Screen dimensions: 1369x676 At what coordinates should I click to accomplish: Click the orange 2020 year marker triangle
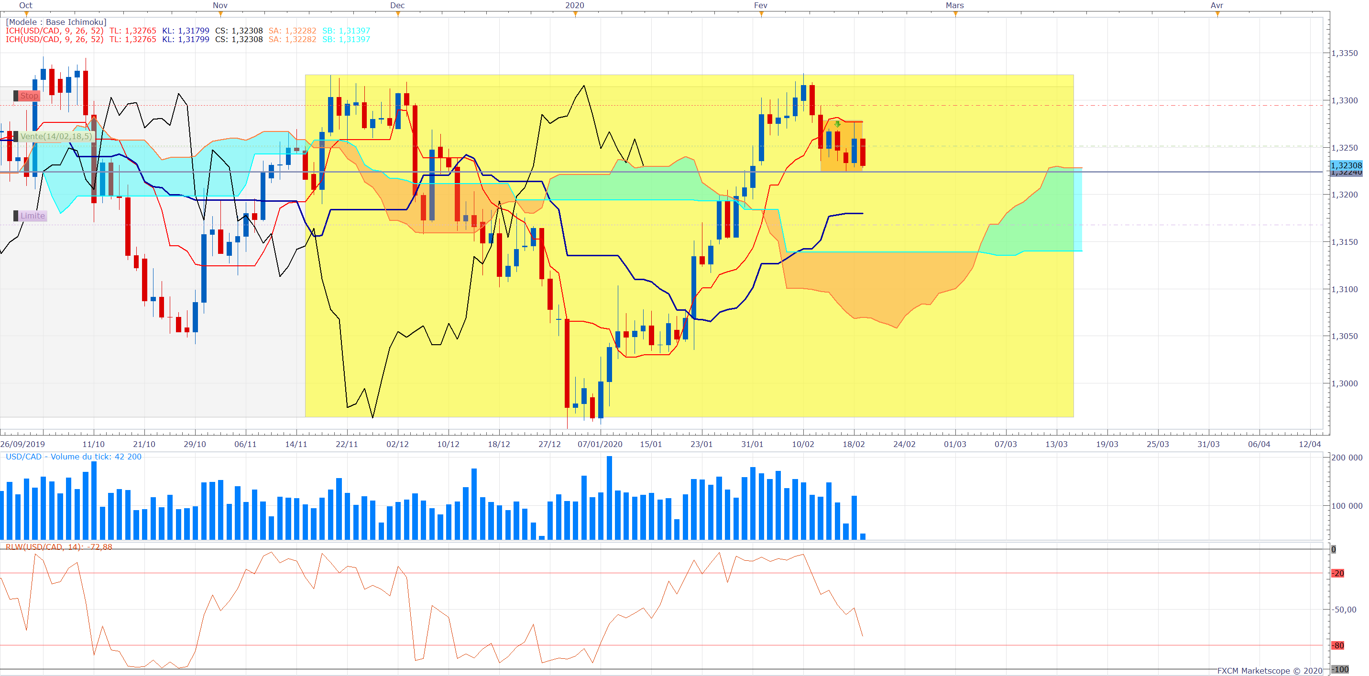pos(576,14)
